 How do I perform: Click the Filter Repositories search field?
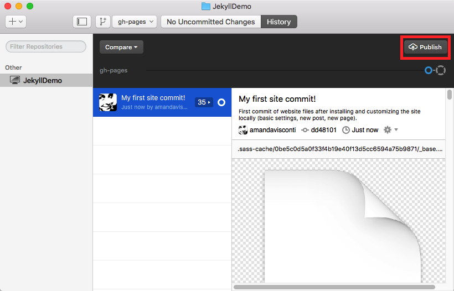(46, 46)
